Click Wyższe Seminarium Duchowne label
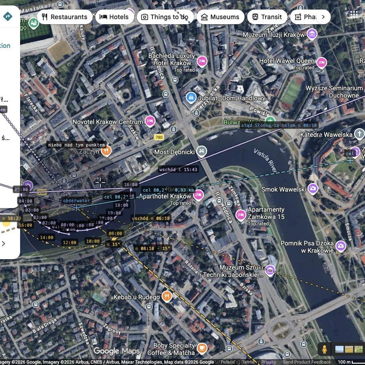This screenshot has height=365, width=365. point(334,92)
